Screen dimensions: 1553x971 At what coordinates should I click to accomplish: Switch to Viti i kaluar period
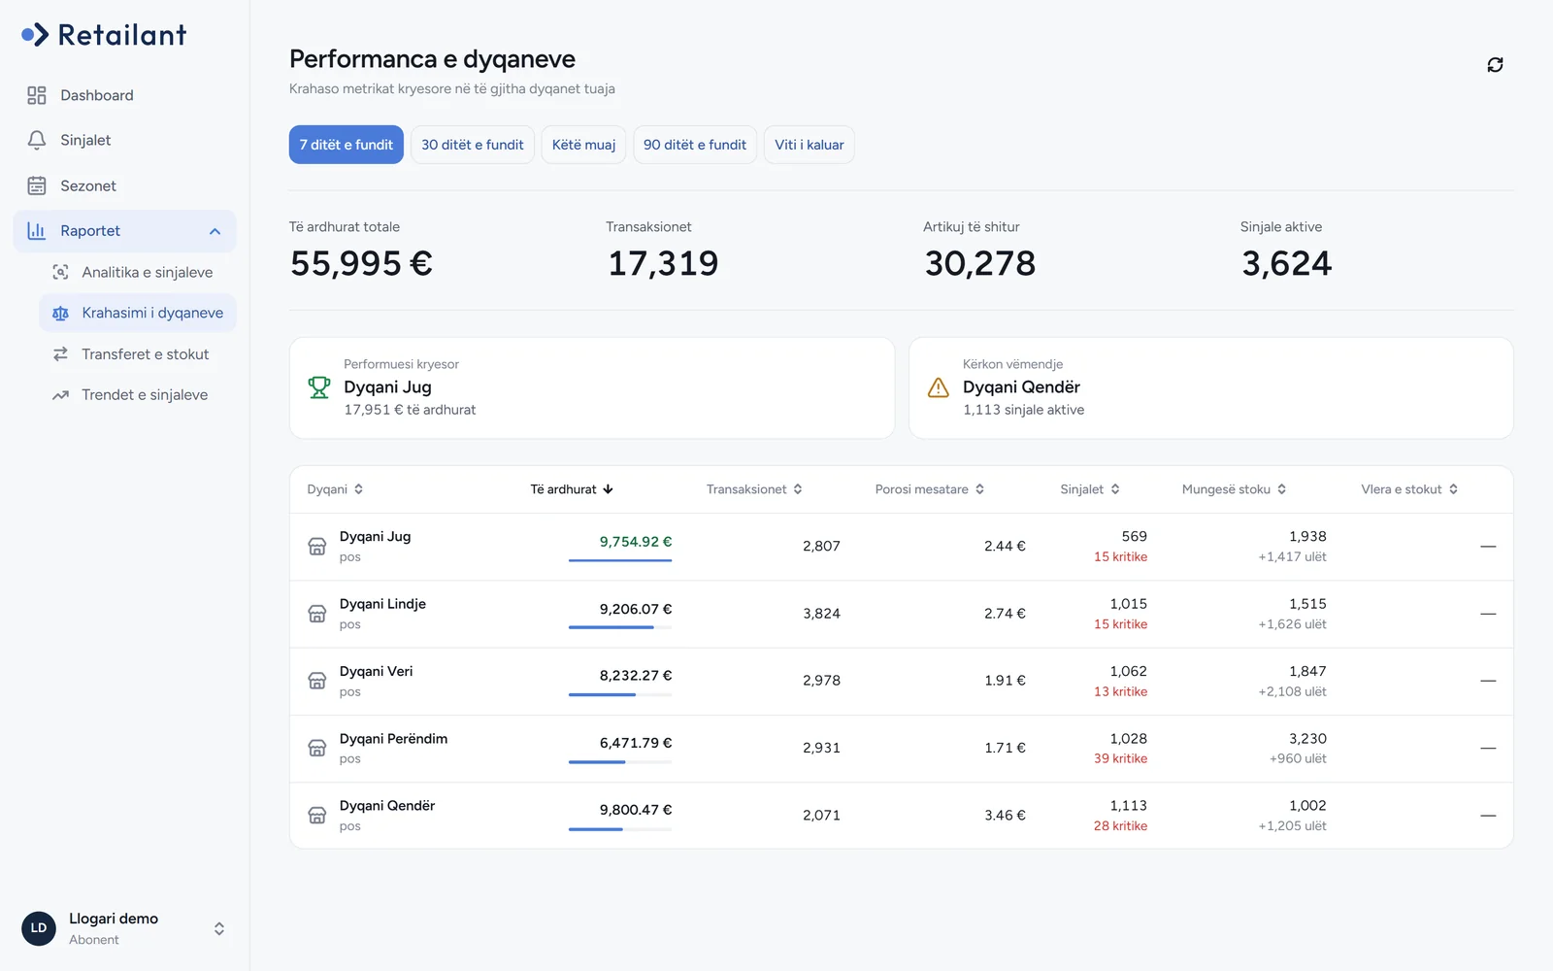point(810,145)
